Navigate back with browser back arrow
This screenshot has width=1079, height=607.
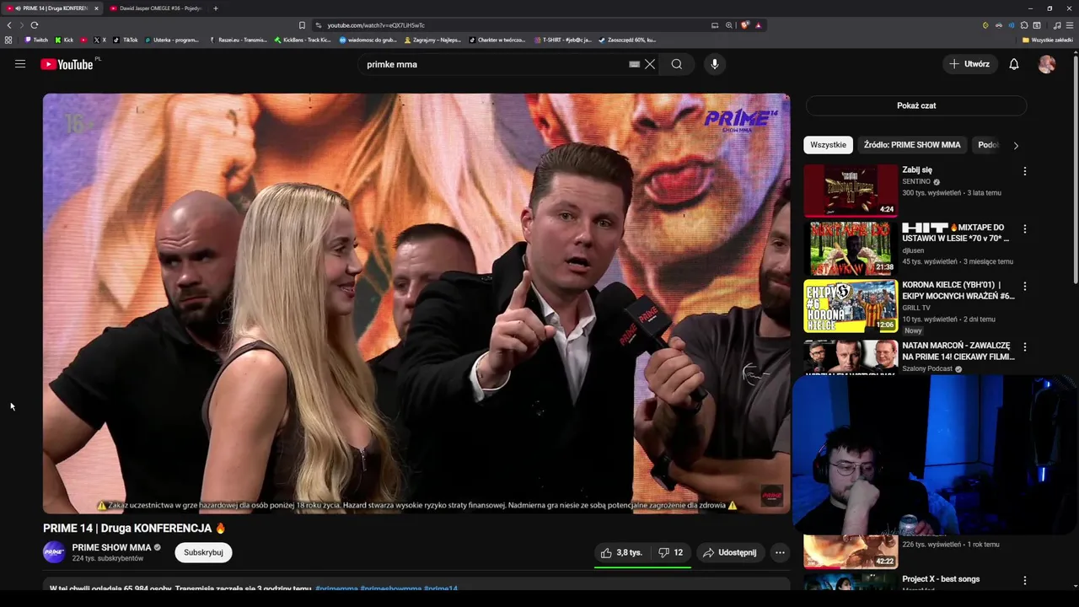pos(9,25)
